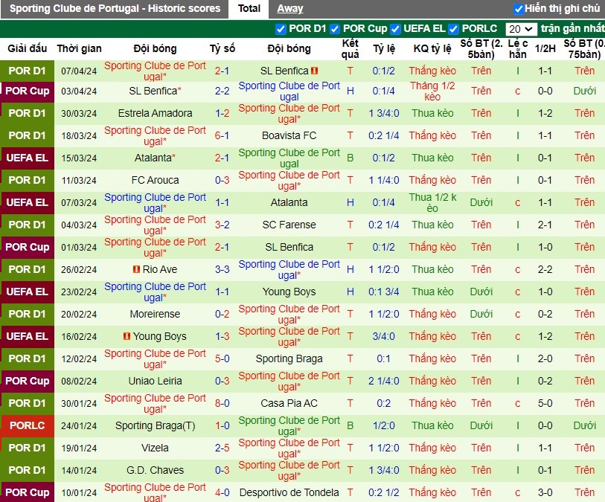Screen dimensions: 605x502
Task: Click date 18/03/24 in the table
Action: coord(79,135)
